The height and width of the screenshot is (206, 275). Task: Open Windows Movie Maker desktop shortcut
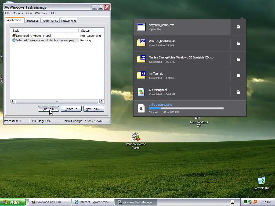[136, 141]
